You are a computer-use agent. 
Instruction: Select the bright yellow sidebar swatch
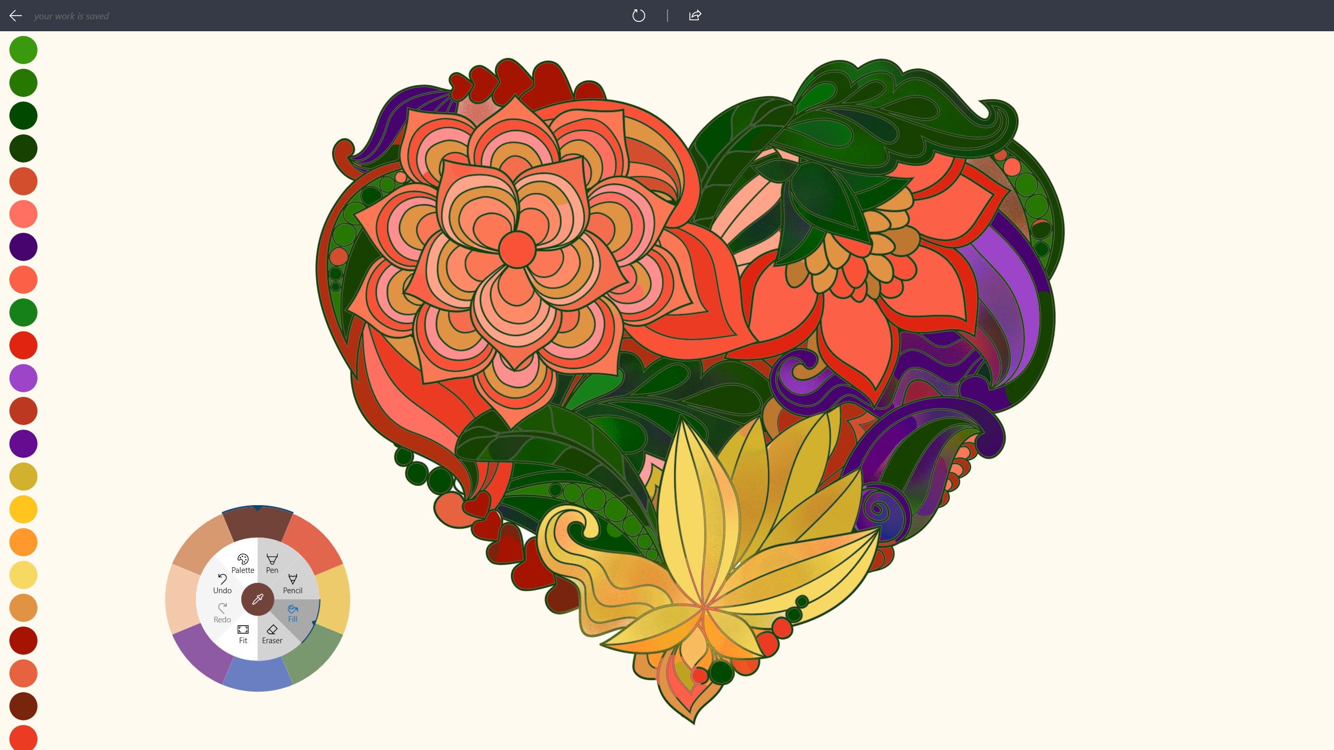pyautogui.click(x=23, y=509)
